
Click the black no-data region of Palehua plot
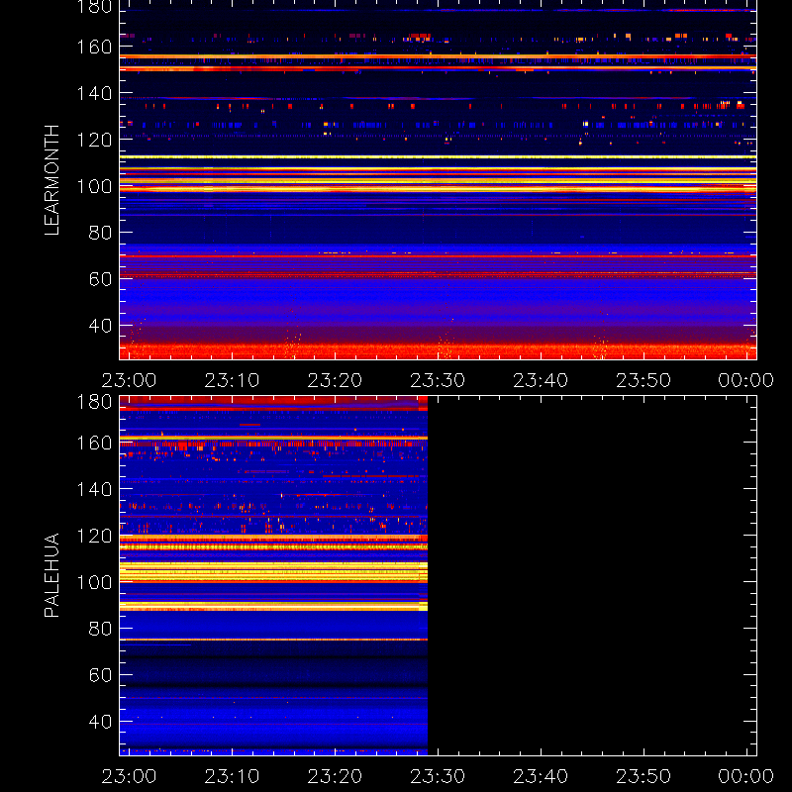(x=592, y=576)
